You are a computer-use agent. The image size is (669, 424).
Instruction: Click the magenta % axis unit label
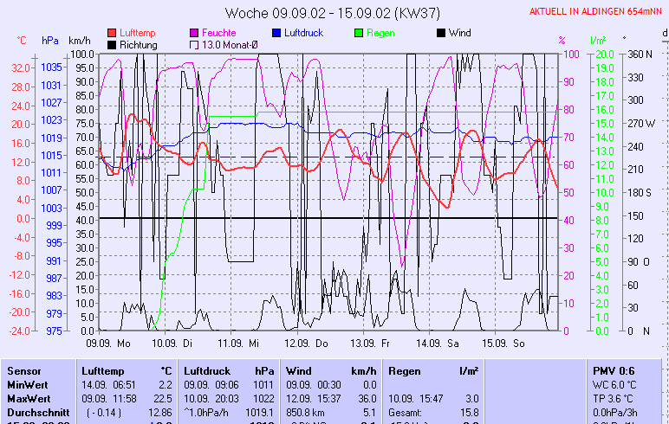562,41
